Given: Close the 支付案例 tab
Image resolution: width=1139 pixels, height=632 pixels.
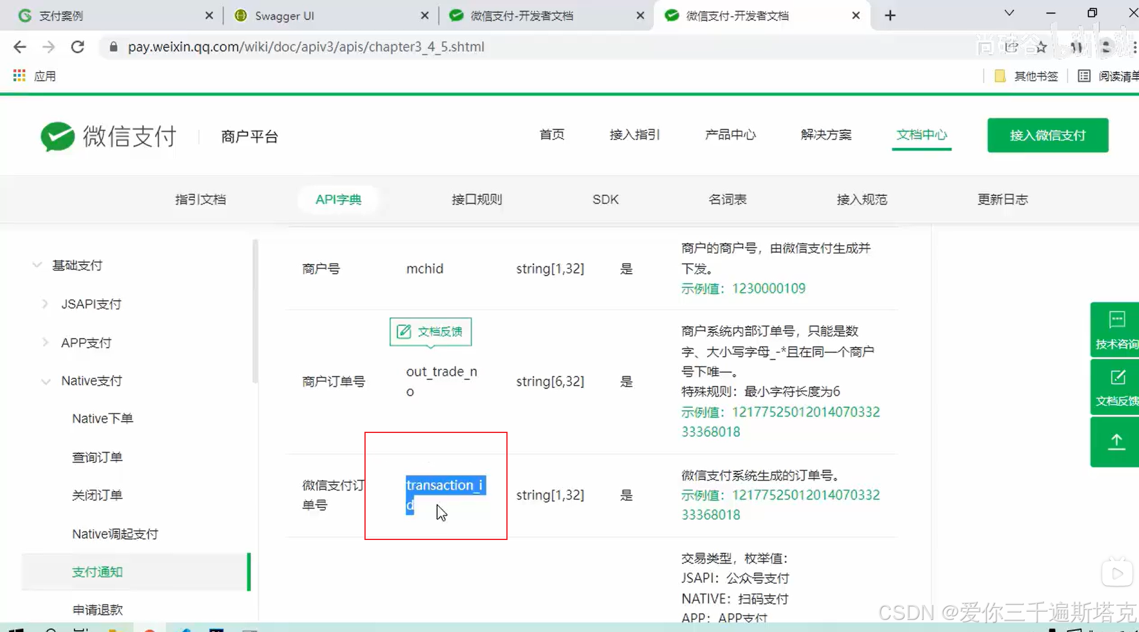Looking at the screenshot, I should pyautogui.click(x=209, y=16).
